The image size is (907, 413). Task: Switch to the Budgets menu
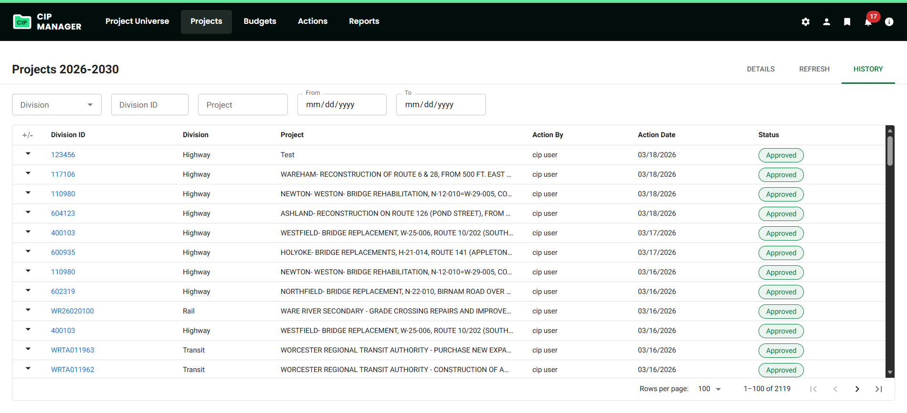(x=260, y=21)
